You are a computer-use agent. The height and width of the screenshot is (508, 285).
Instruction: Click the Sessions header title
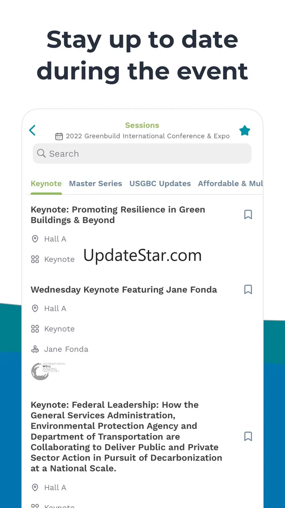[x=142, y=125]
